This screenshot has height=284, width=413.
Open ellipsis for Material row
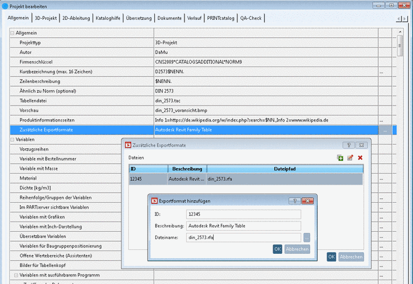point(382,179)
